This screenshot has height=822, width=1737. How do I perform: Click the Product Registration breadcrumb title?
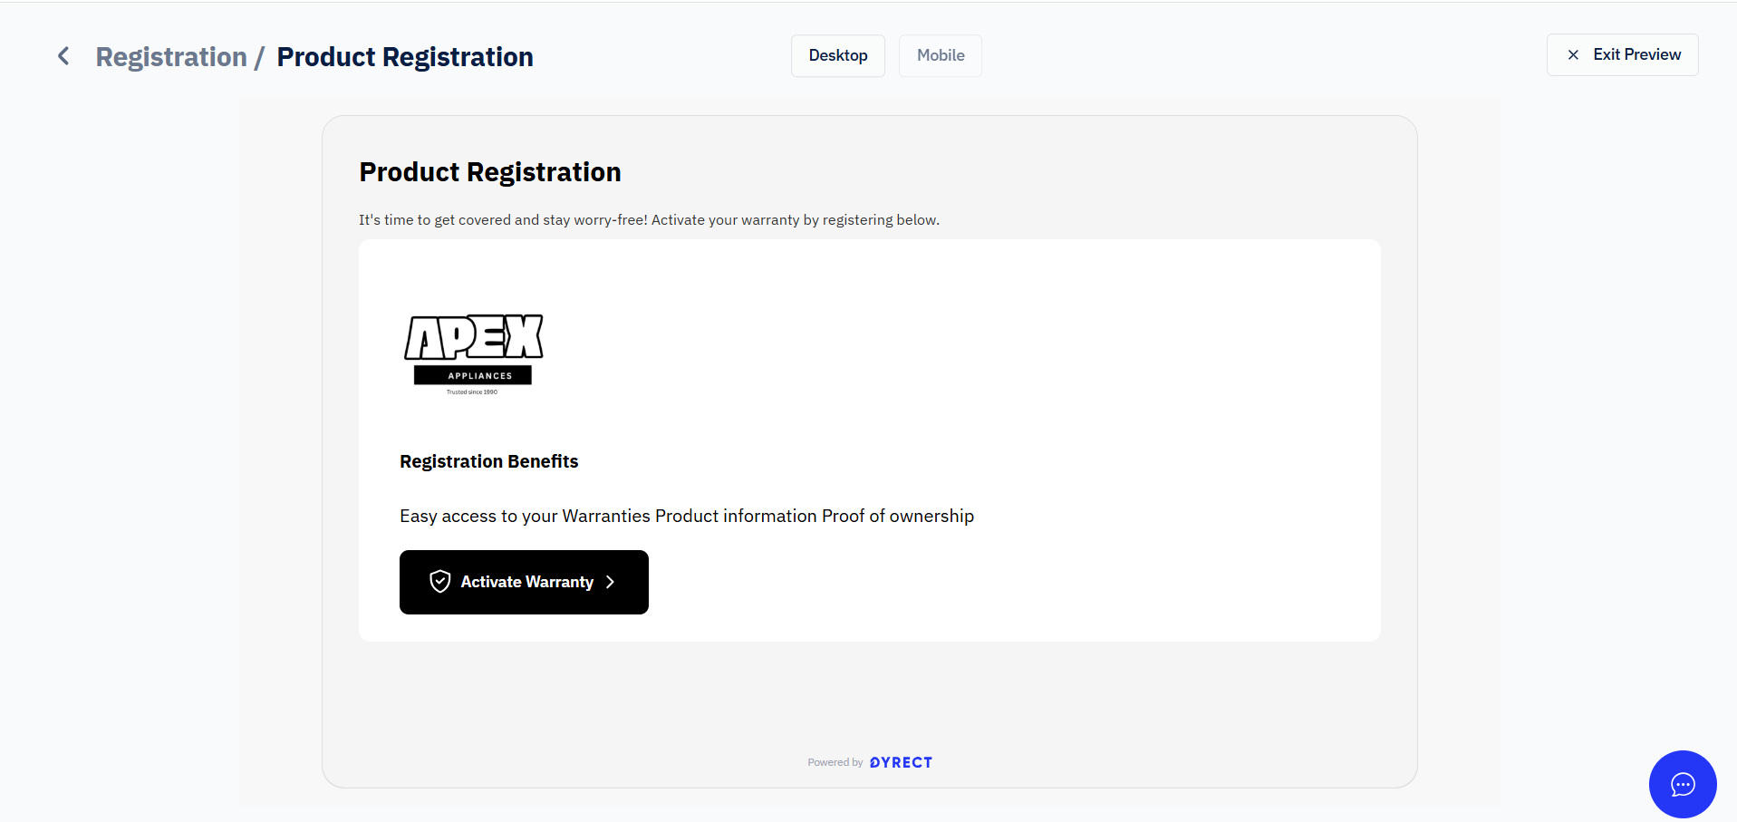click(405, 57)
